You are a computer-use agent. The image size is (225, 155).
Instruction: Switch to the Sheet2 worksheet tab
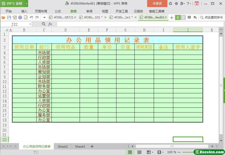pyautogui.click(x=63, y=146)
